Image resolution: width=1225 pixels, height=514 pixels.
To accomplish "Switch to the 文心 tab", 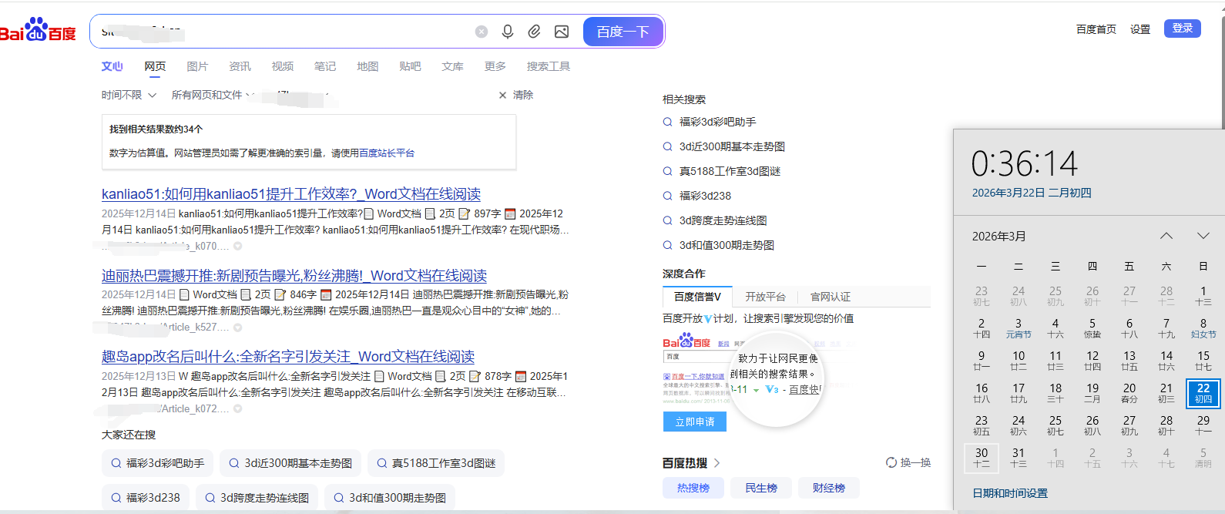I will [112, 66].
